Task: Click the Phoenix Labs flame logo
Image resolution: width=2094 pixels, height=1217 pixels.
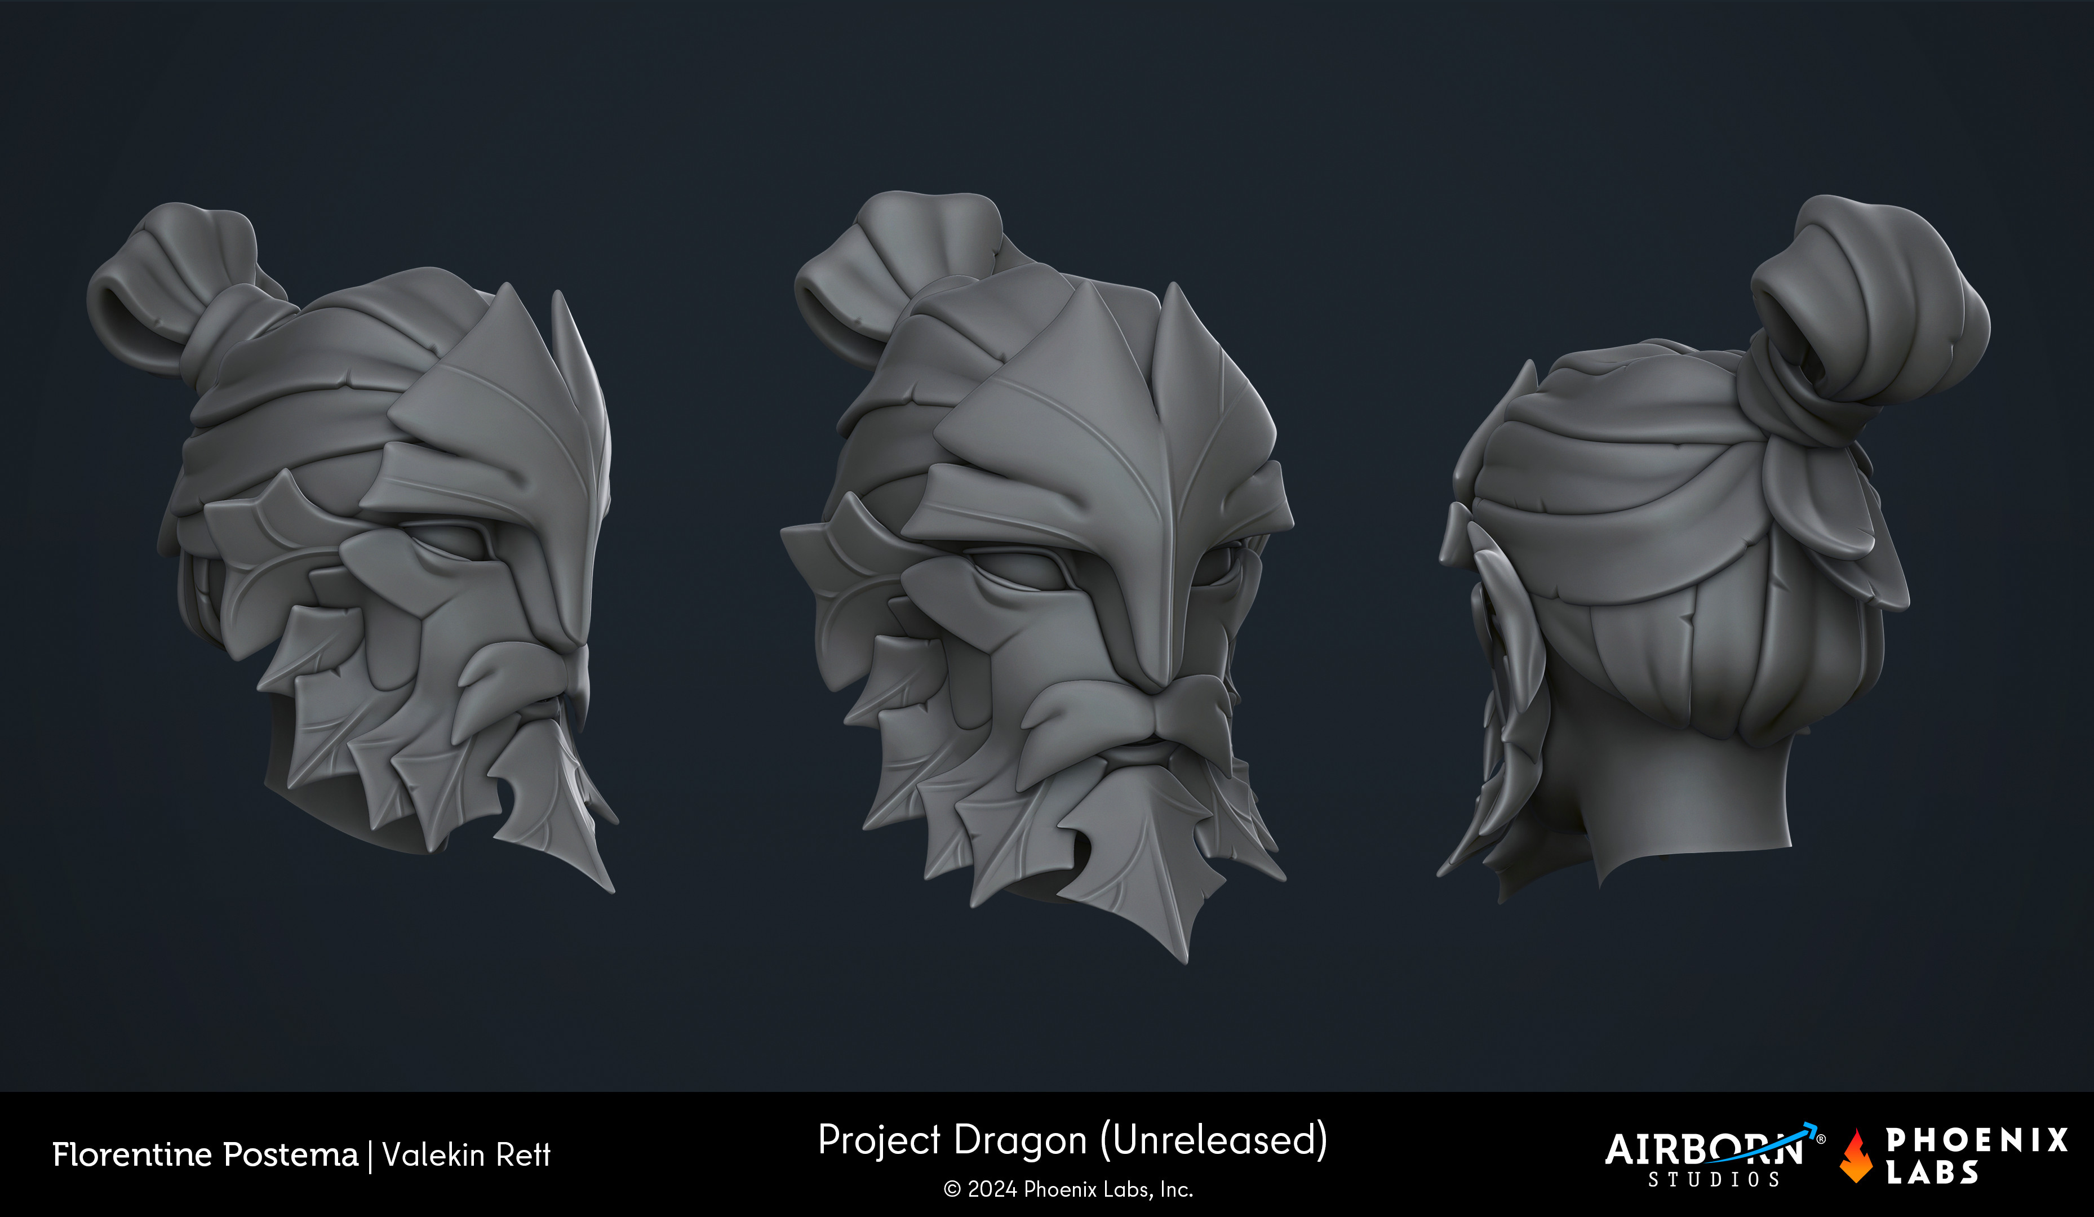Action: point(1856,1156)
